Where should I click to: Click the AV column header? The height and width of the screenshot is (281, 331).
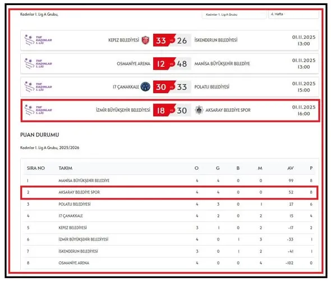[x=291, y=168]
